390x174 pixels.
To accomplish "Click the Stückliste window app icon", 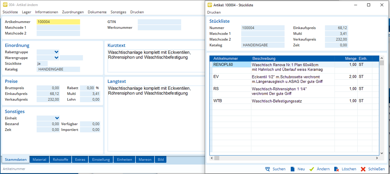I will (210, 5).
